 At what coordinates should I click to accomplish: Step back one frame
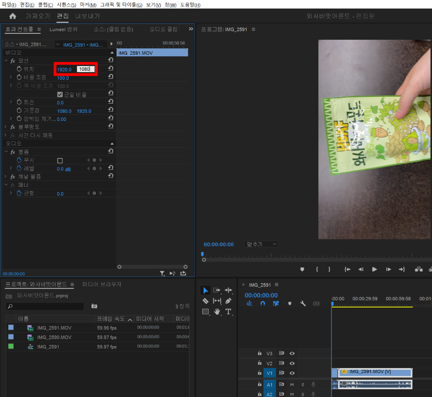(361, 270)
